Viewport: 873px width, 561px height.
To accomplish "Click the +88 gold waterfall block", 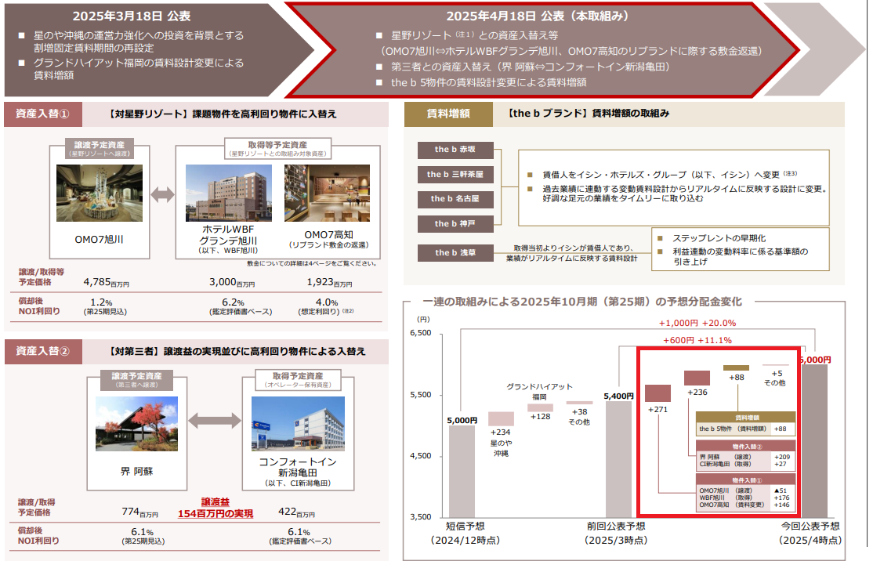I will coord(736,368).
